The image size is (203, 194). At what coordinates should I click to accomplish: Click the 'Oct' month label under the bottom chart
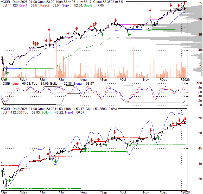tap(124, 192)
